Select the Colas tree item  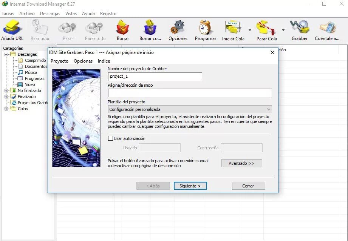click(x=23, y=109)
